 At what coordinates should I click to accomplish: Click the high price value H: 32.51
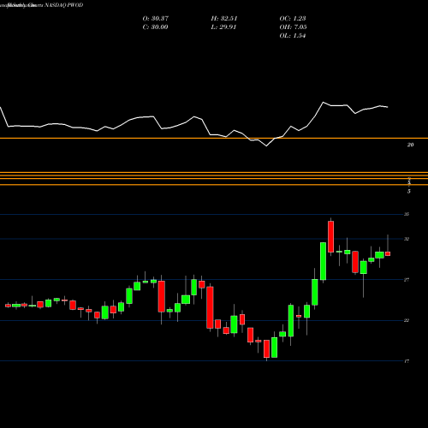pos(224,19)
